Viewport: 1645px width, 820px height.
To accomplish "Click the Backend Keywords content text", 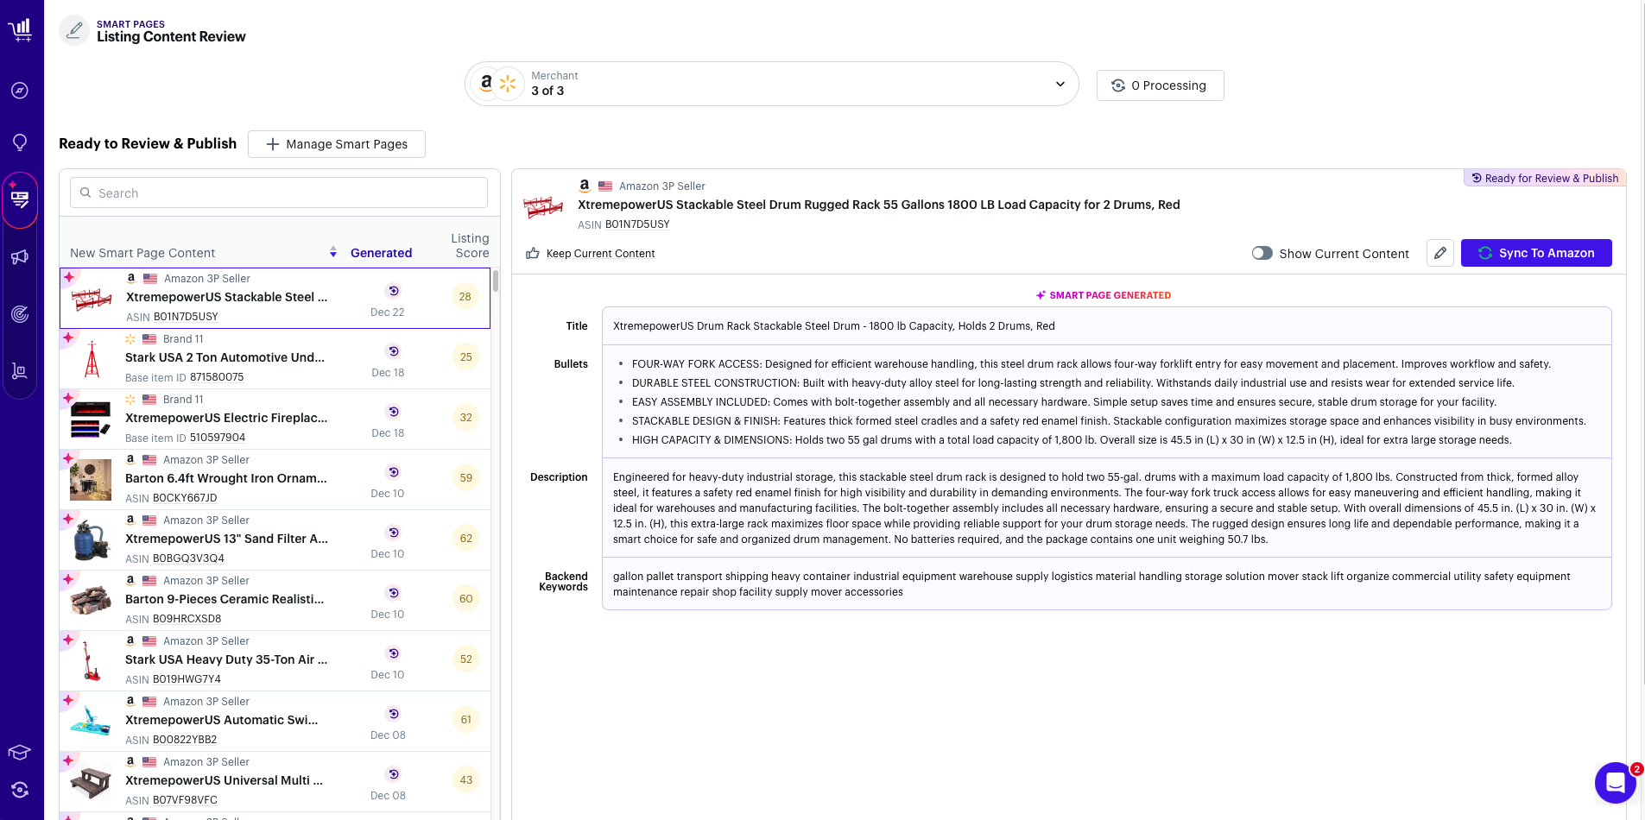I will click(x=1091, y=584).
